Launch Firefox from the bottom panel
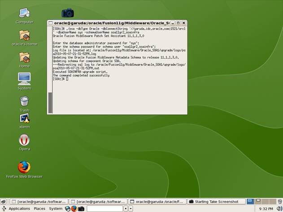Viewport: 283px width, 212px height. pyautogui.click(x=74, y=209)
